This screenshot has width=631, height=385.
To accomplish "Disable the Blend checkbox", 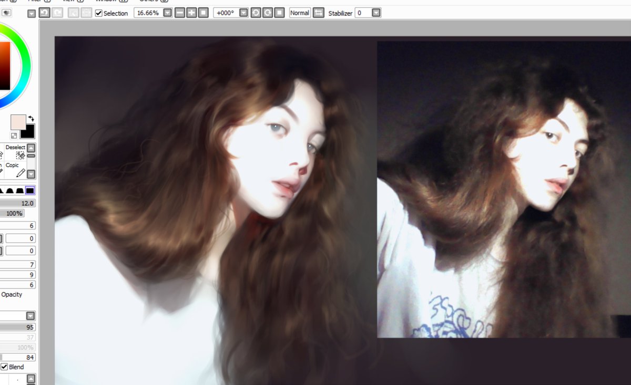I will tap(4, 367).
